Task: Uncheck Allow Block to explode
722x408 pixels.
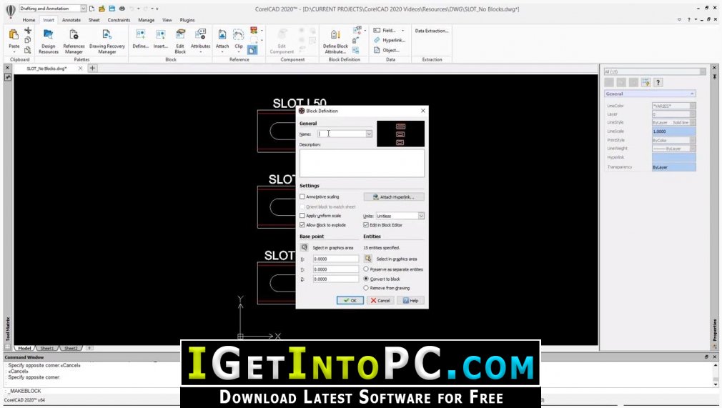Action: (302, 225)
